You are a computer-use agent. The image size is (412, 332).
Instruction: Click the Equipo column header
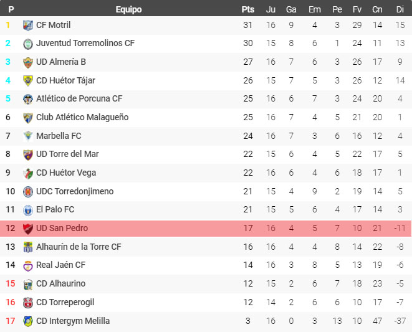pos(128,9)
